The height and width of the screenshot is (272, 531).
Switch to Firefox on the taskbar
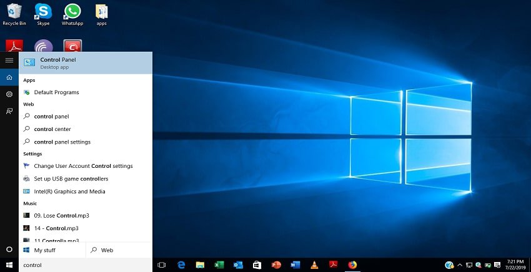point(352,265)
